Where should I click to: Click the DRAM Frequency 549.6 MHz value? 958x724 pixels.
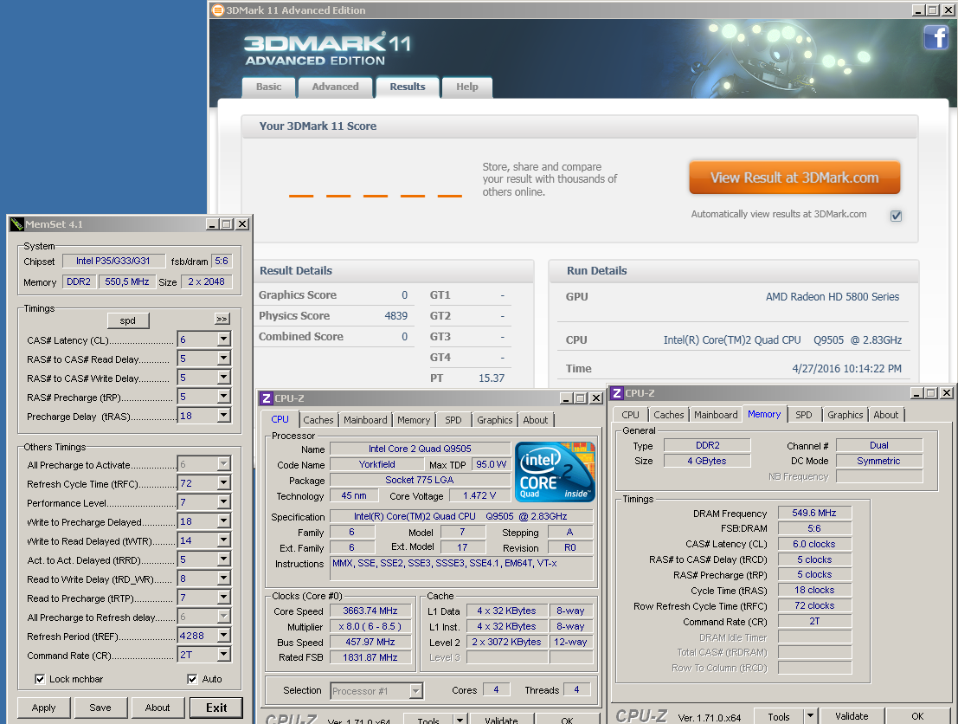coord(814,513)
